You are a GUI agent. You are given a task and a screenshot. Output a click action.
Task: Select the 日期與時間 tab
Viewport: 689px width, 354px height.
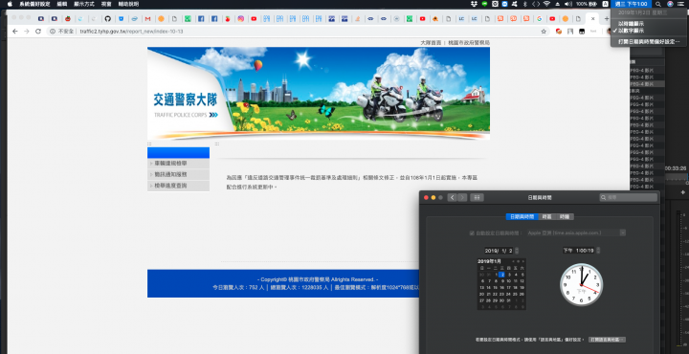tap(522, 217)
